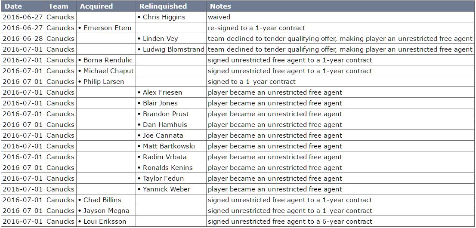The height and width of the screenshot is (228, 476).
Task: Select the Acquired column header
Action: 96,6
